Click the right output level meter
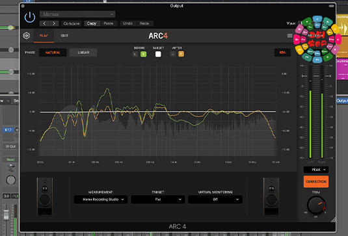348x236 pixels. click(322, 112)
